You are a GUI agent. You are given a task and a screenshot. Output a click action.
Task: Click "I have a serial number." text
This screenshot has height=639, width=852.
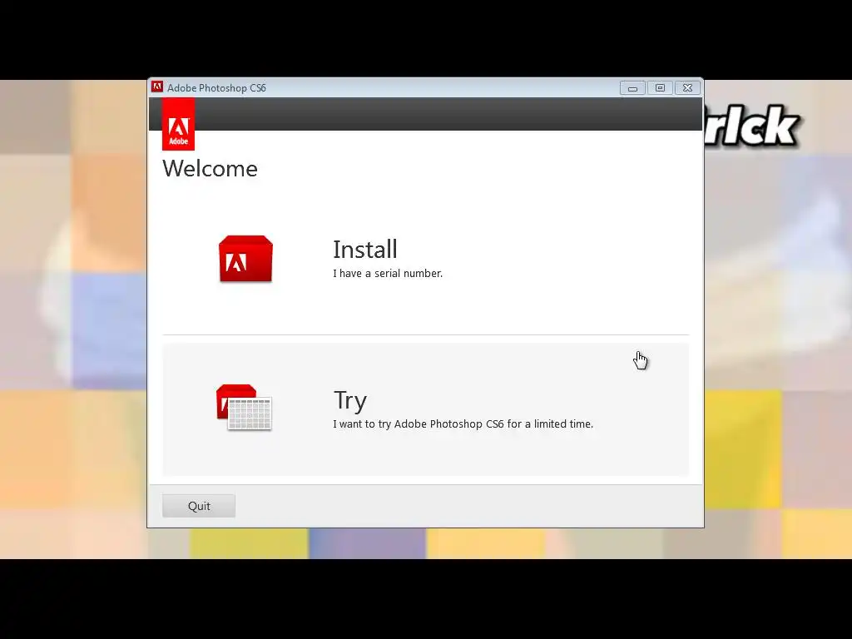coord(388,273)
